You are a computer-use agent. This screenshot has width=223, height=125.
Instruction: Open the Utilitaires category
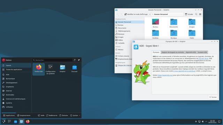(x=16, y=107)
